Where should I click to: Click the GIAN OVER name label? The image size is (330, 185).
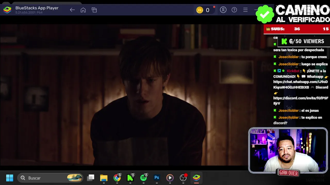[x=288, y=173]
